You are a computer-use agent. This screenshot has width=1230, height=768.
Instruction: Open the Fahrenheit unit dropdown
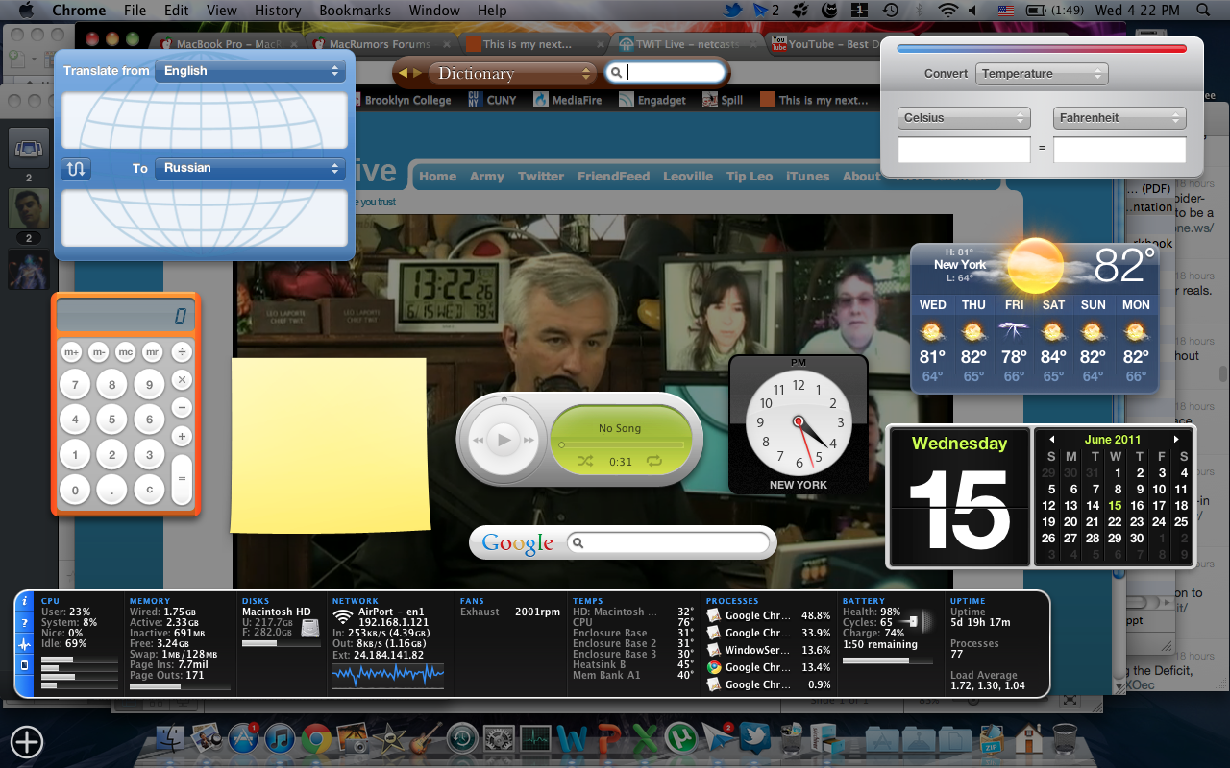point(1119,118)
